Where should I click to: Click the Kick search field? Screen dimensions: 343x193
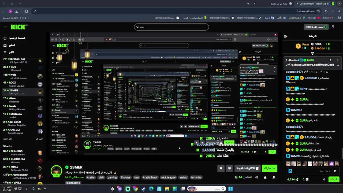171,27
